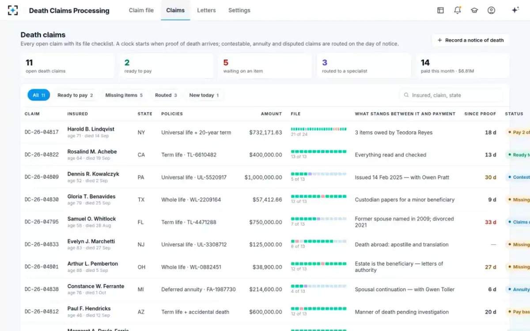Open the layout panel icon in header
The height and width of the screenshot is (331, 530).
click(440, 10)
